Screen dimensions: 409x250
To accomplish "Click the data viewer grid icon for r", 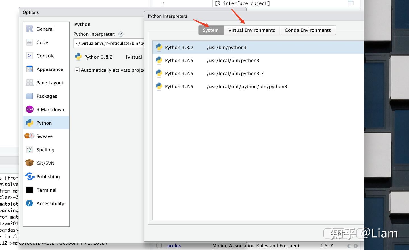I will pyautogui.click(x=351, y=3).
